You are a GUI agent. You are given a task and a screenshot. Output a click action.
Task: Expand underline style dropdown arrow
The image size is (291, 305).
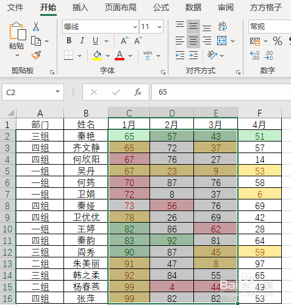pyautogui.click(x=106, y=41)
